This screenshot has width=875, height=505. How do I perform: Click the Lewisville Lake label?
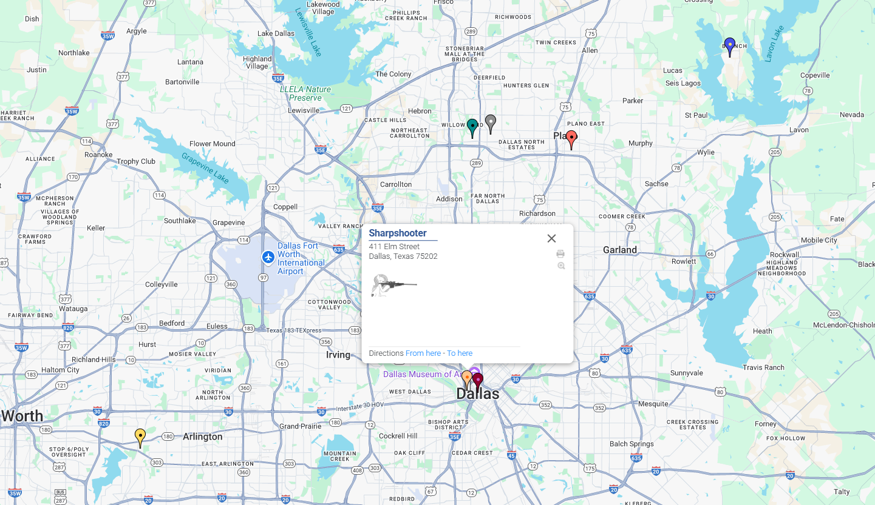click(307, 32)
